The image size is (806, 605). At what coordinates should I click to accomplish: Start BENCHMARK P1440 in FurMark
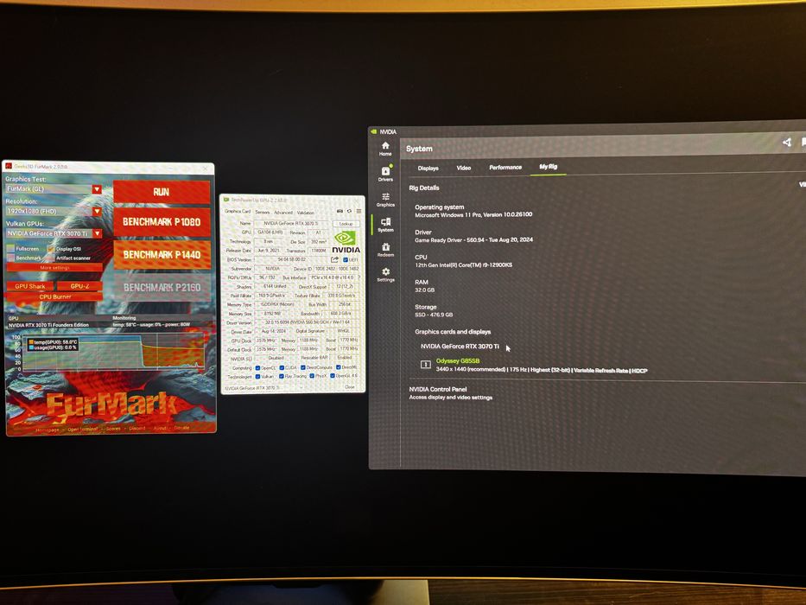click(x=162, y=255)
